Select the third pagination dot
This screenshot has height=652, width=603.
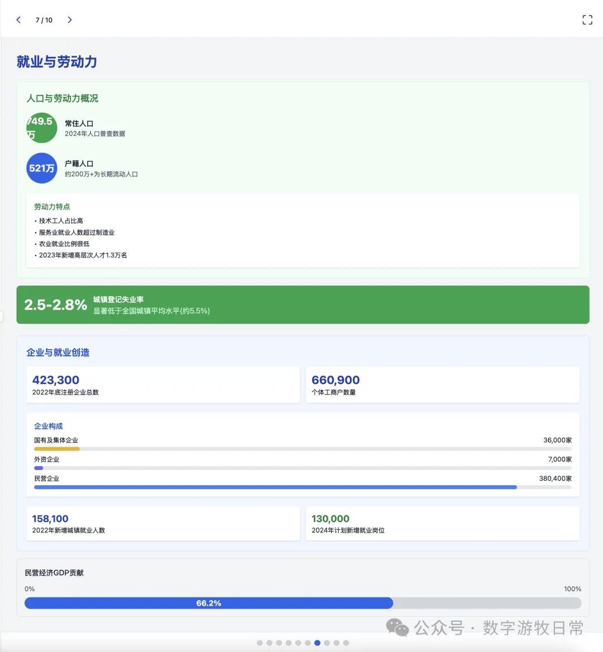[x=278, y=643]
